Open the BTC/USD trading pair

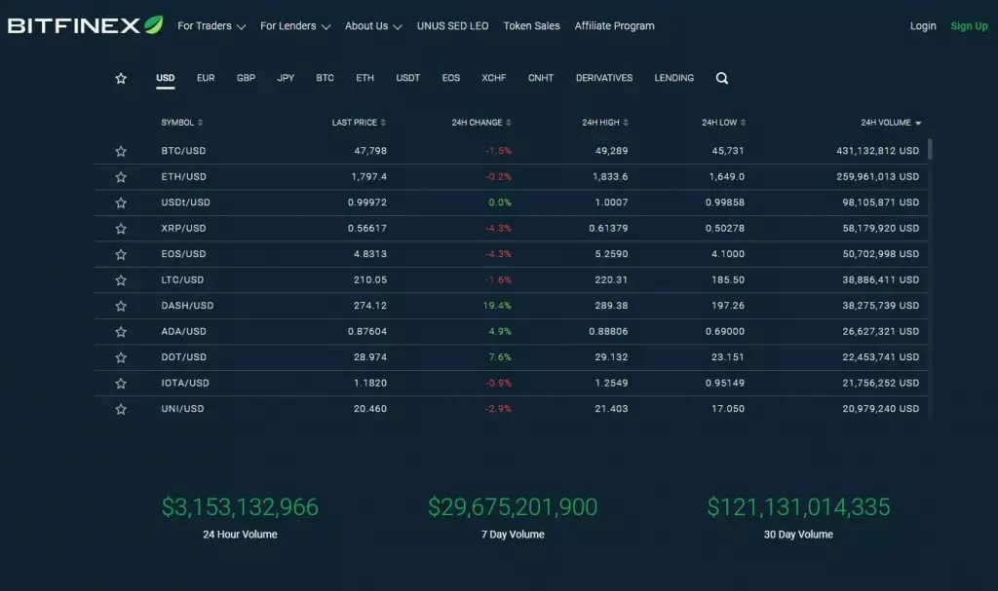tap(183, 151)
